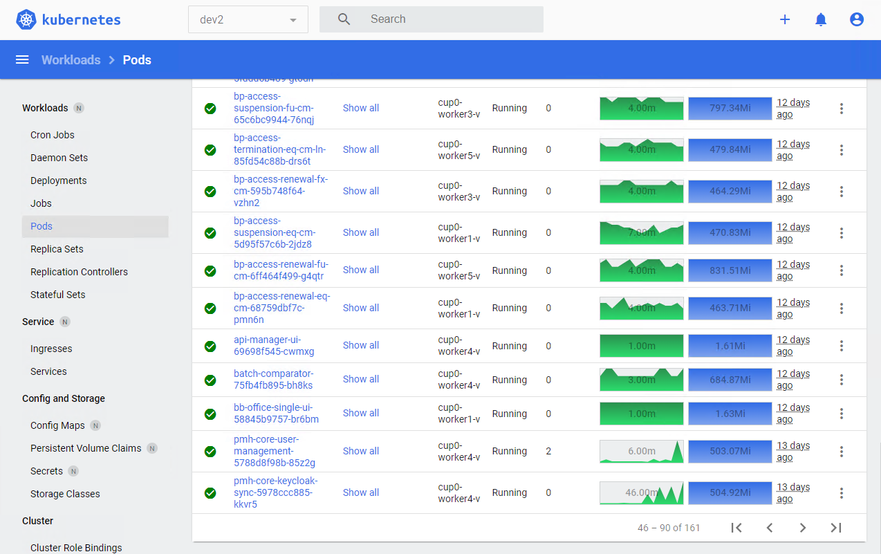Open Persistent Volume Claims in sidebar
881x554 pixels.
[86, 448]
